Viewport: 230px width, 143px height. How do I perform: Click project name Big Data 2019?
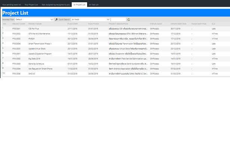34,59
